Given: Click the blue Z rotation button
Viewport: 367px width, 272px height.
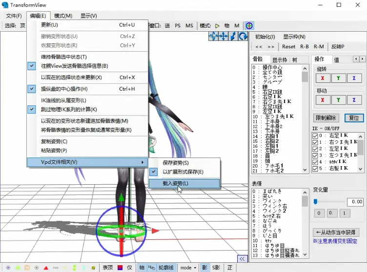Looking at the screenshot, I should click(354, 78).
